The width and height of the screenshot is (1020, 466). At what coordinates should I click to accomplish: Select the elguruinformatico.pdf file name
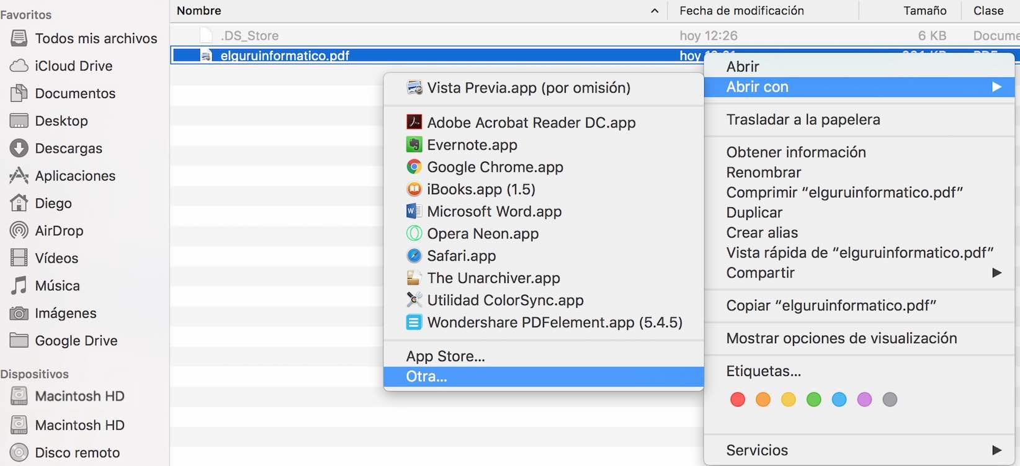pos(285,56)
